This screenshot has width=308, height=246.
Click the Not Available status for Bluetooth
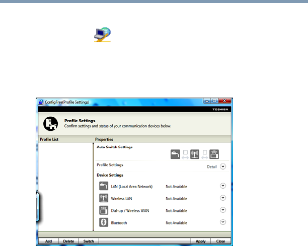176,223
